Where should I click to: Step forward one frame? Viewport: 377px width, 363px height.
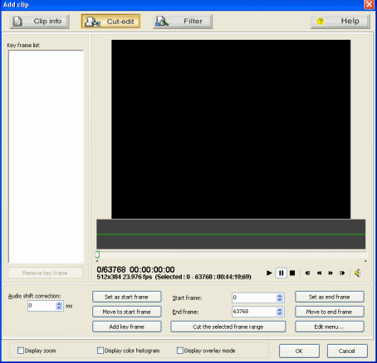pyautogui.click(x=342, y=273)
